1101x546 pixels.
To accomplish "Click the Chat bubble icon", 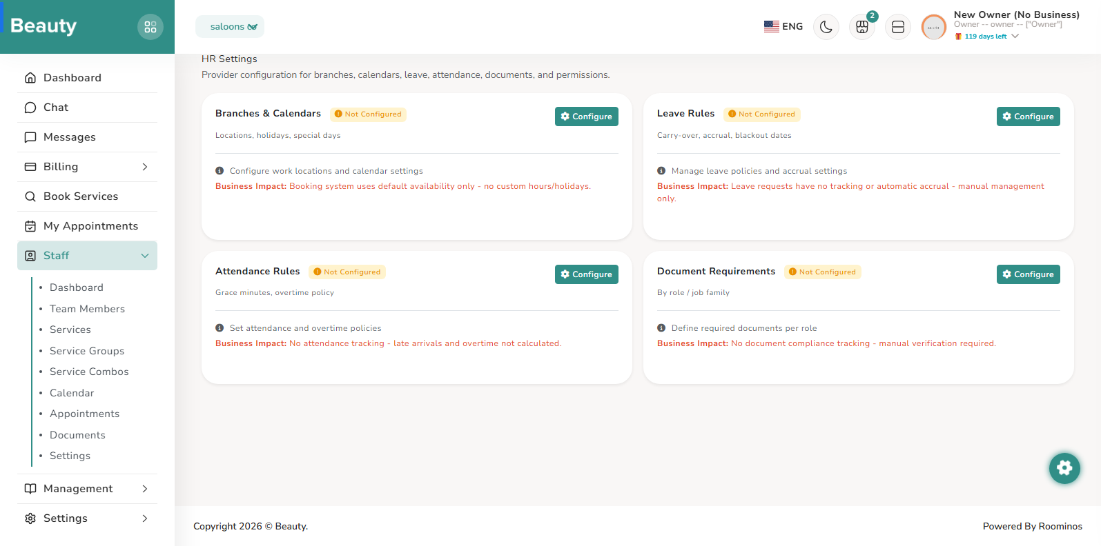I will coord(30,108).
